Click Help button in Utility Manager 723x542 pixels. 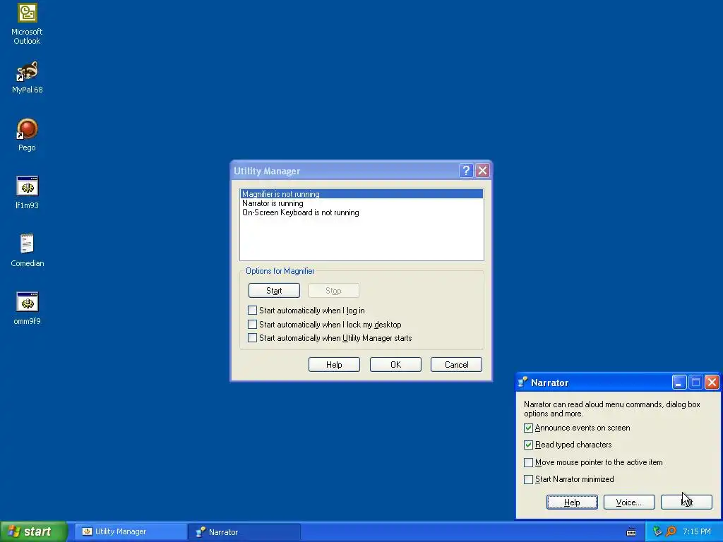pyautogui.click(x=334, y=365)
